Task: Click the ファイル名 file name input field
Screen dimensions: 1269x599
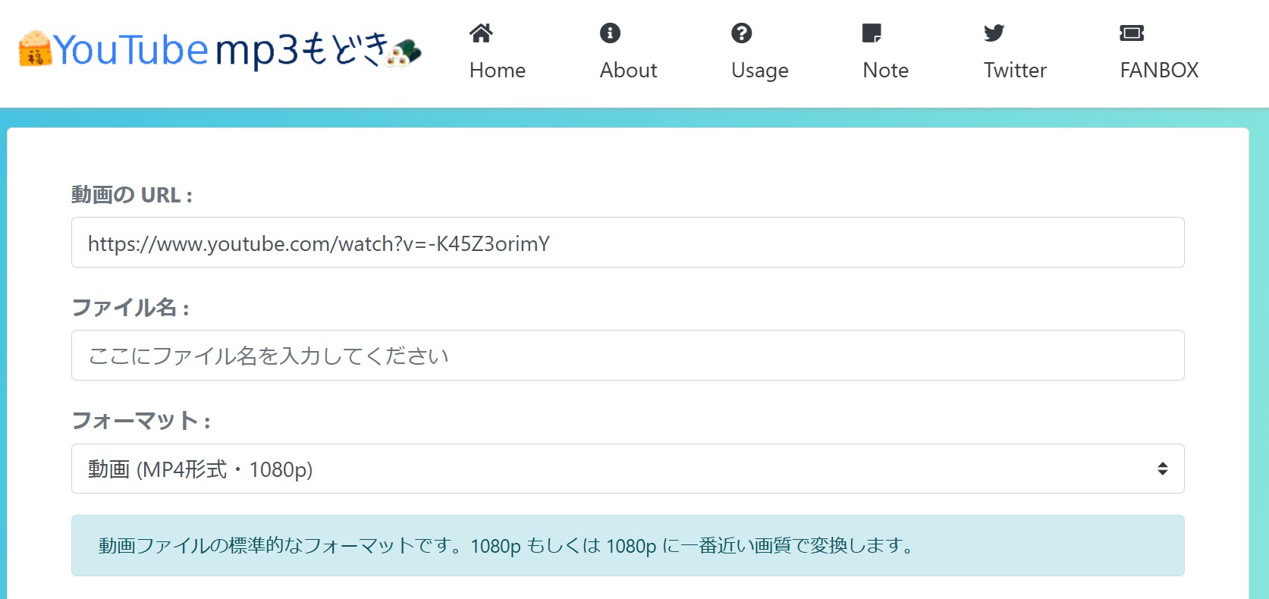Action: pos(628,356)
